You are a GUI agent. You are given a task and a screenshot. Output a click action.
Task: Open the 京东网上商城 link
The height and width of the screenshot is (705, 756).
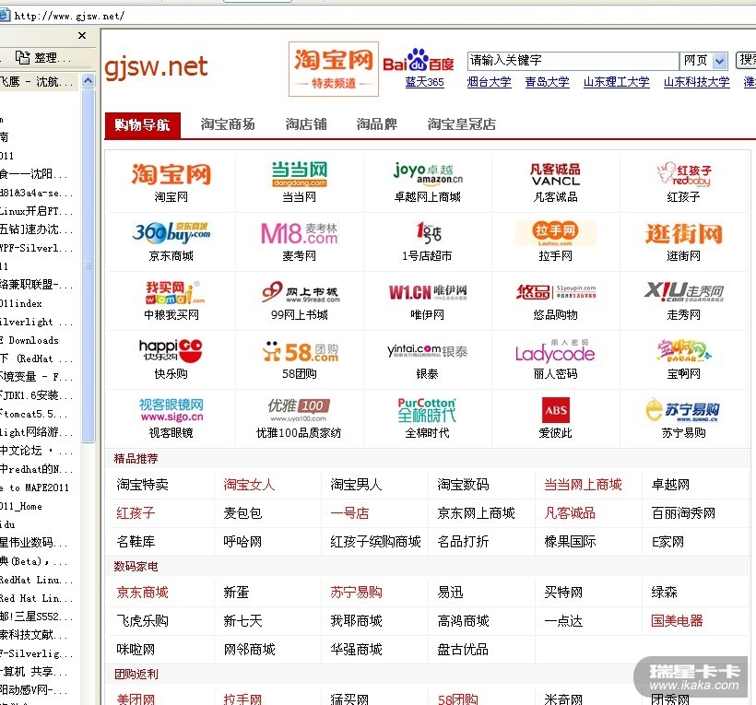(x=476, y=513)
